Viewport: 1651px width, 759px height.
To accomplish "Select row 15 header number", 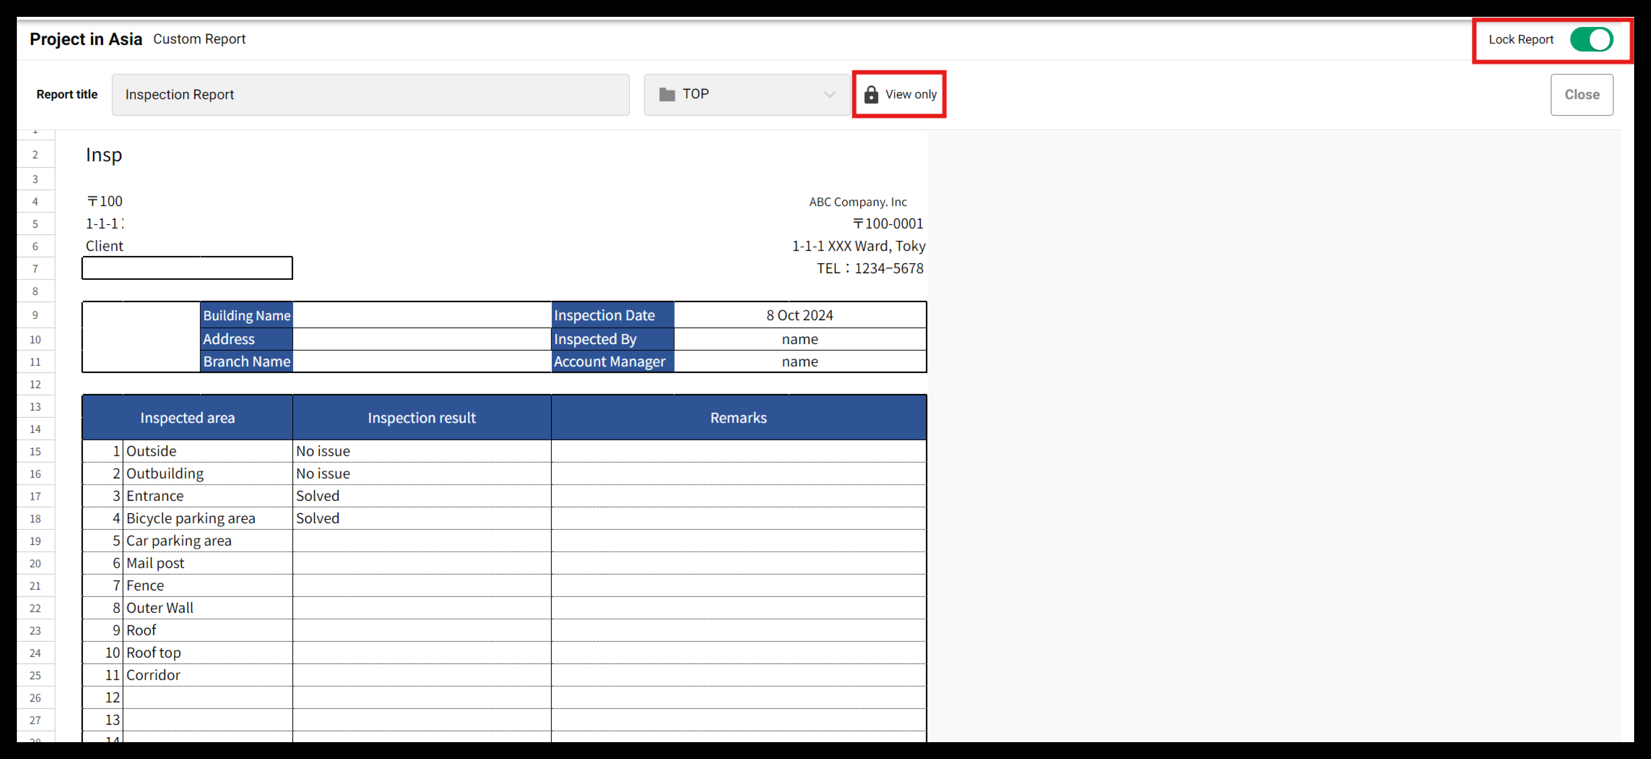I will (x=35, y=451).
